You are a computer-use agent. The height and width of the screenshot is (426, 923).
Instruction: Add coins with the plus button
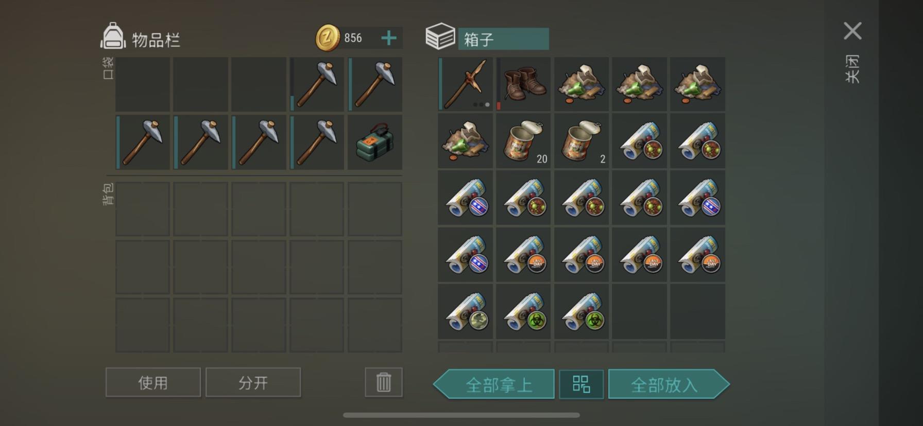[389, 38]
